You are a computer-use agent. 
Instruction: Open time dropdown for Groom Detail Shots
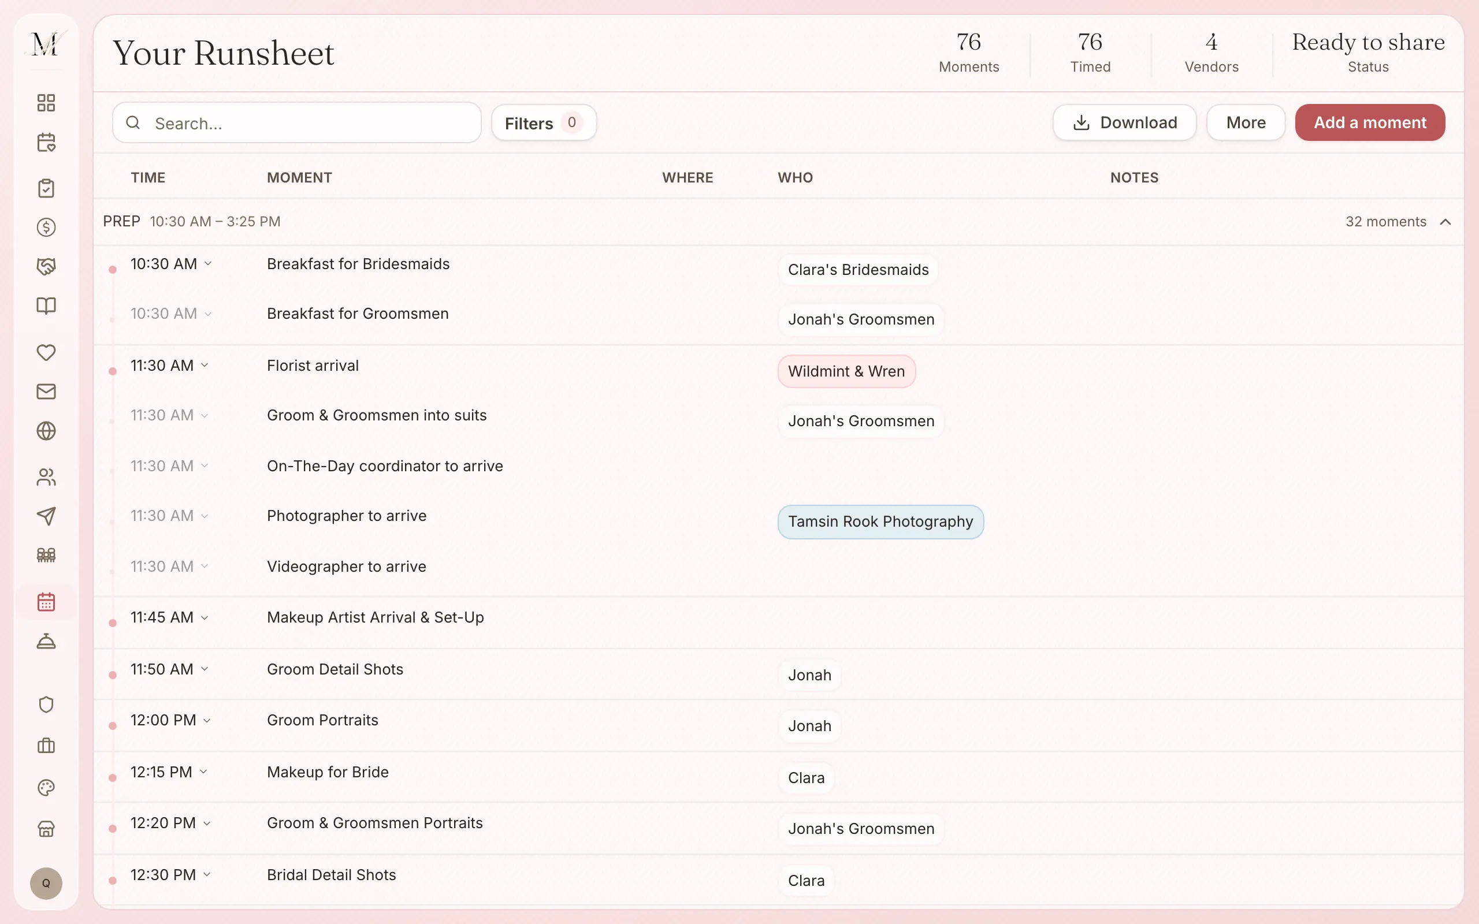coord(205,669)
